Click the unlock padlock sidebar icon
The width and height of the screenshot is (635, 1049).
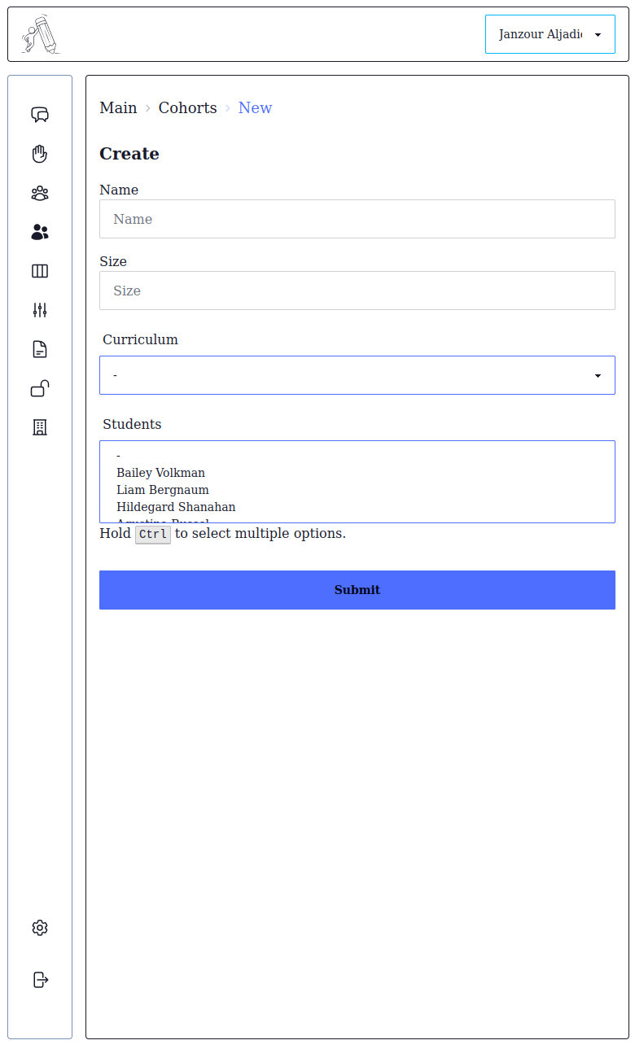pyautogui.click(x=40, y=388)
